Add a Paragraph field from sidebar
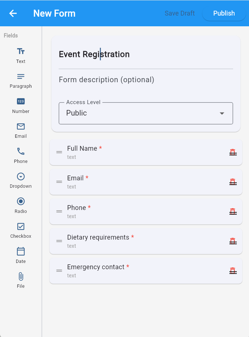Image resolution: width=249 pixels, height=337 pixels. click(x=21, y=81)
